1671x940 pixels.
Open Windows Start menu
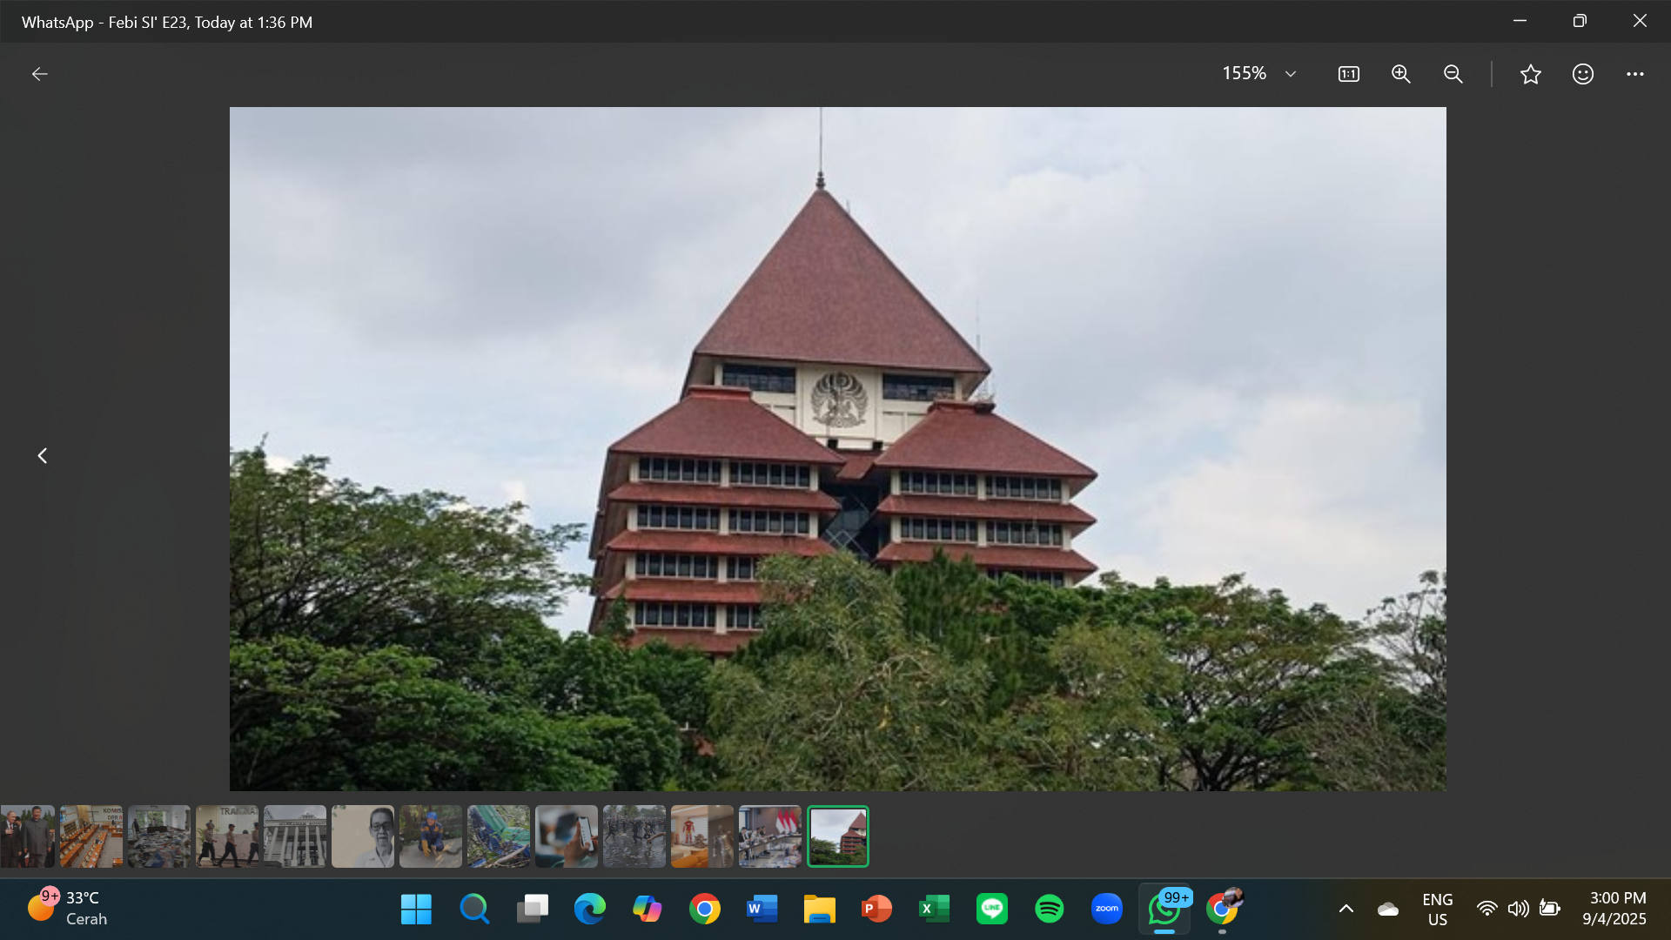click(416, 909)
